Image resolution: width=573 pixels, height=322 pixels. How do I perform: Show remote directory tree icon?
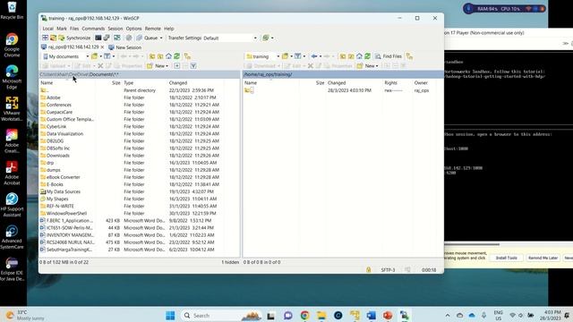[409, 56]
